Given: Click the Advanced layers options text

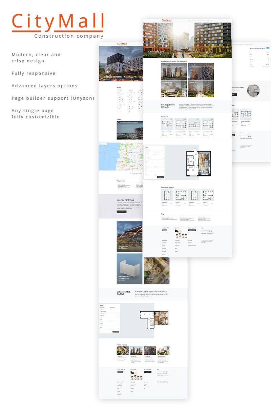Looking at the screenshot, I should 45,86.
